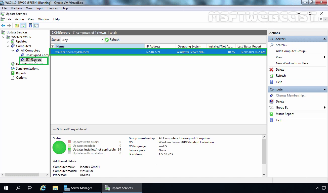Sort by Last Status Report column
This screenshot has width=328, height=193.
click(251, 46)
